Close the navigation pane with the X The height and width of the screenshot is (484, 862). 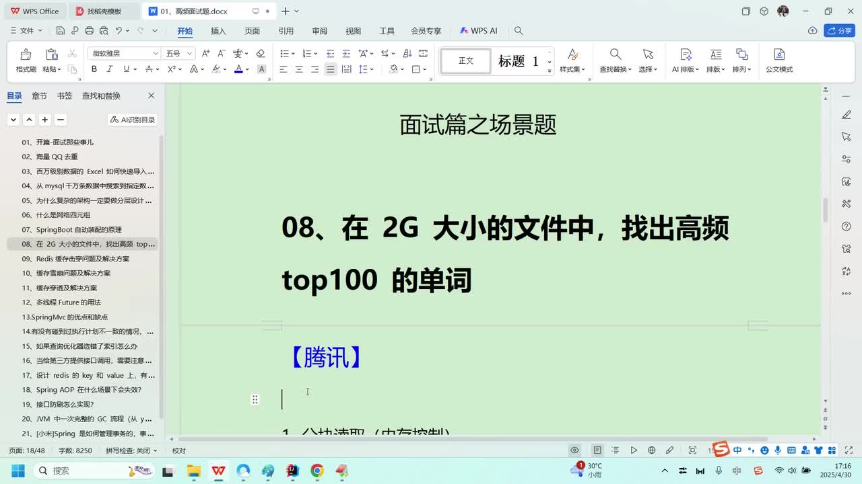[x=151, y=96]
